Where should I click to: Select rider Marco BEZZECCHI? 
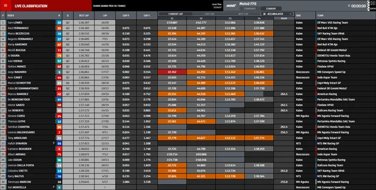point(18,34)
